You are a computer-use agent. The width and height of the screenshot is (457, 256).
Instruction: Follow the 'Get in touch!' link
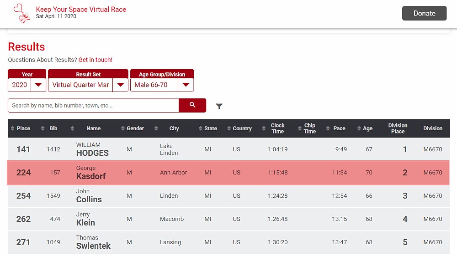pyautogui.click(x=95, y=60)
